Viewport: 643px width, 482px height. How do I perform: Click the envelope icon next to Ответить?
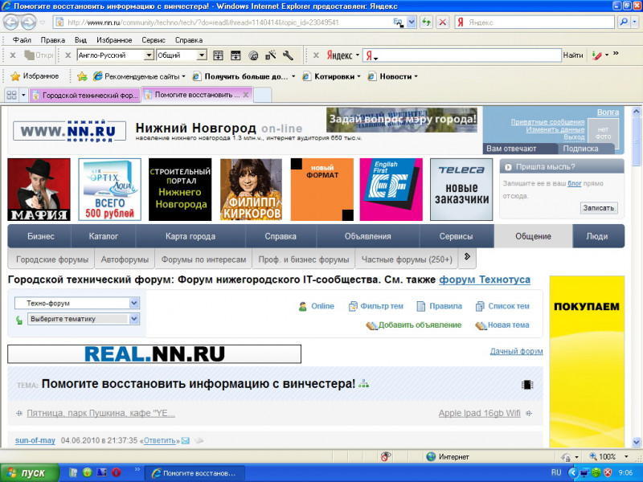[x=186, y=440]
